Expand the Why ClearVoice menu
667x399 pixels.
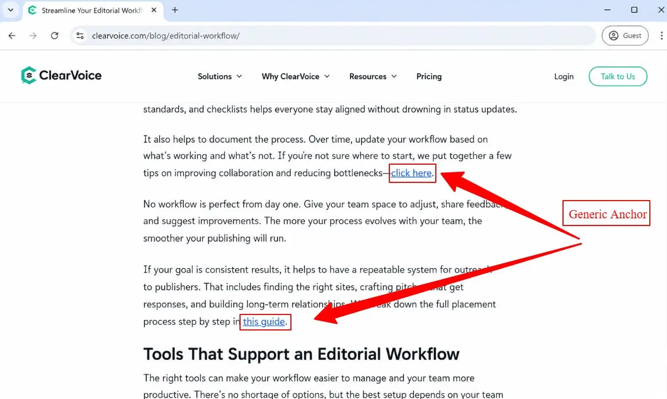pos(296,76)
